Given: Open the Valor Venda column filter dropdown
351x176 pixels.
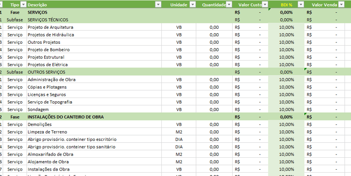Looking at the screenshot, I should click(341, 5).
